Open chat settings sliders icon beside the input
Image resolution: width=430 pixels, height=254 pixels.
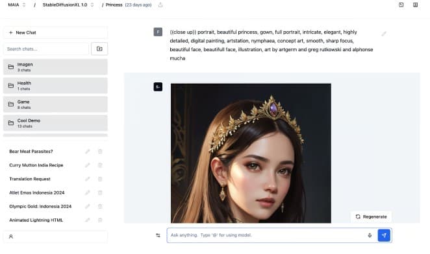coord(158,235)
